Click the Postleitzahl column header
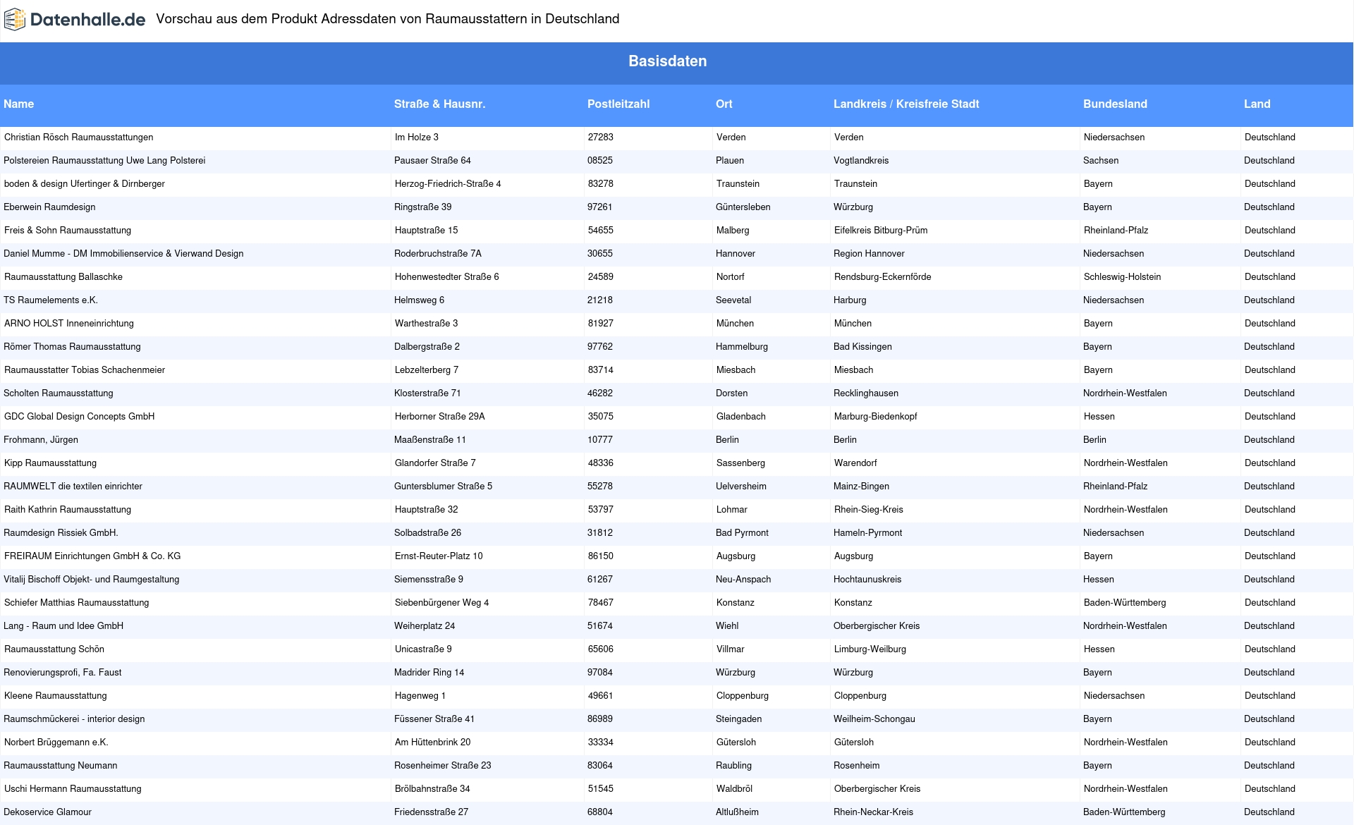 tap(618, 104)
